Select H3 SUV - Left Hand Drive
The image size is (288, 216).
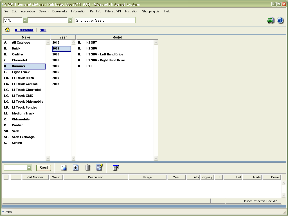click(x=105, y=54)
